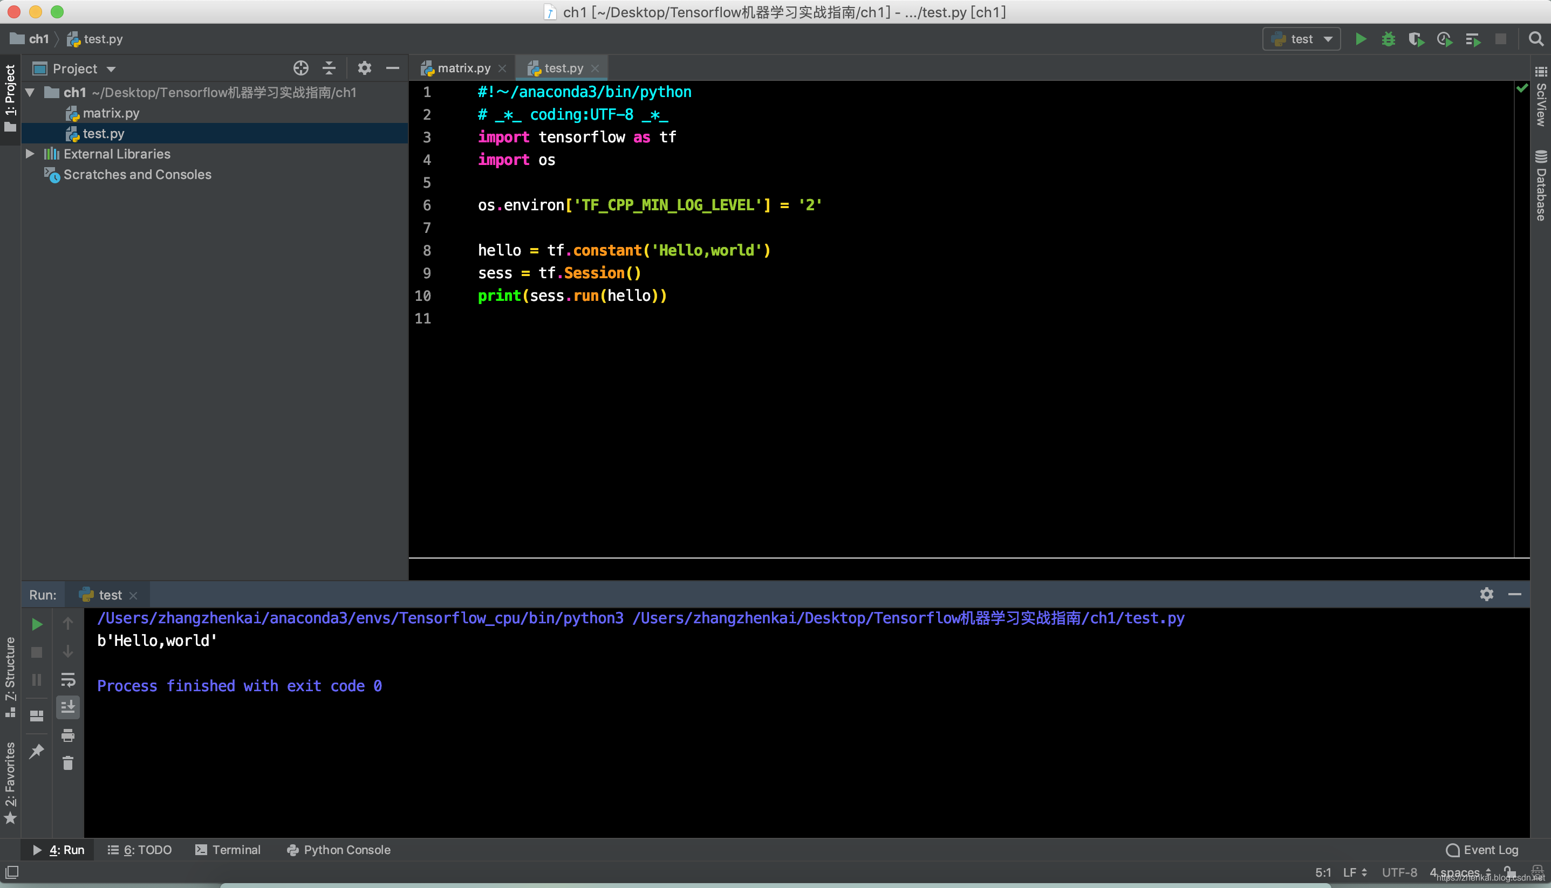Screen dimensions: 1551x888
Task: Collapse all using Project panel icon
Action: [x=329, y=68]
